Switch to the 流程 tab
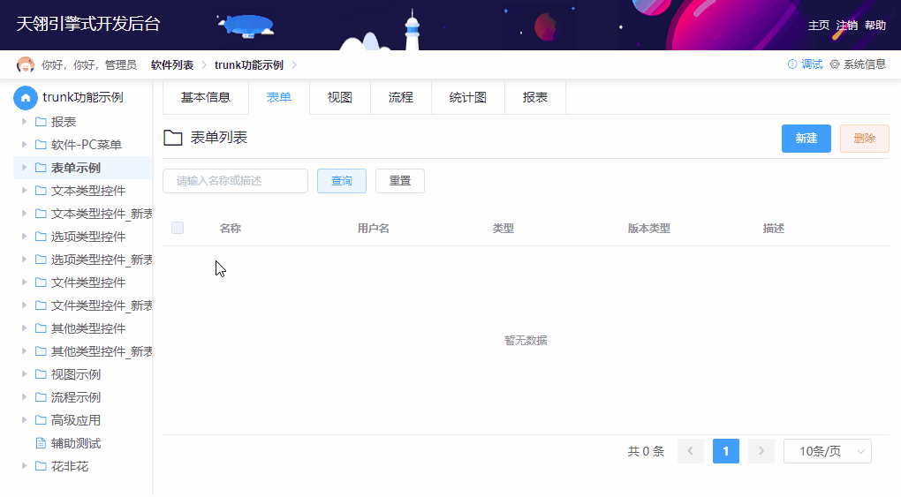 point(400,97)
